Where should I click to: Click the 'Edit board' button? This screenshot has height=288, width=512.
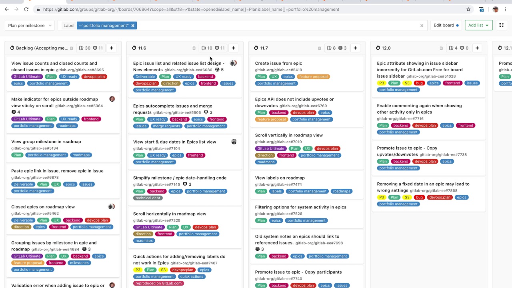pos(446,25)
